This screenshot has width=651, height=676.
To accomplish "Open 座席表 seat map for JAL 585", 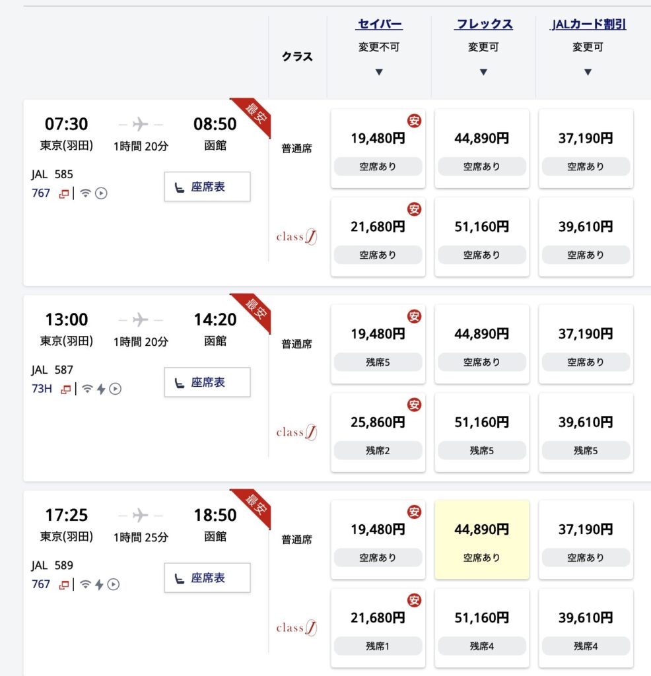I will click(x=207, y=187).
